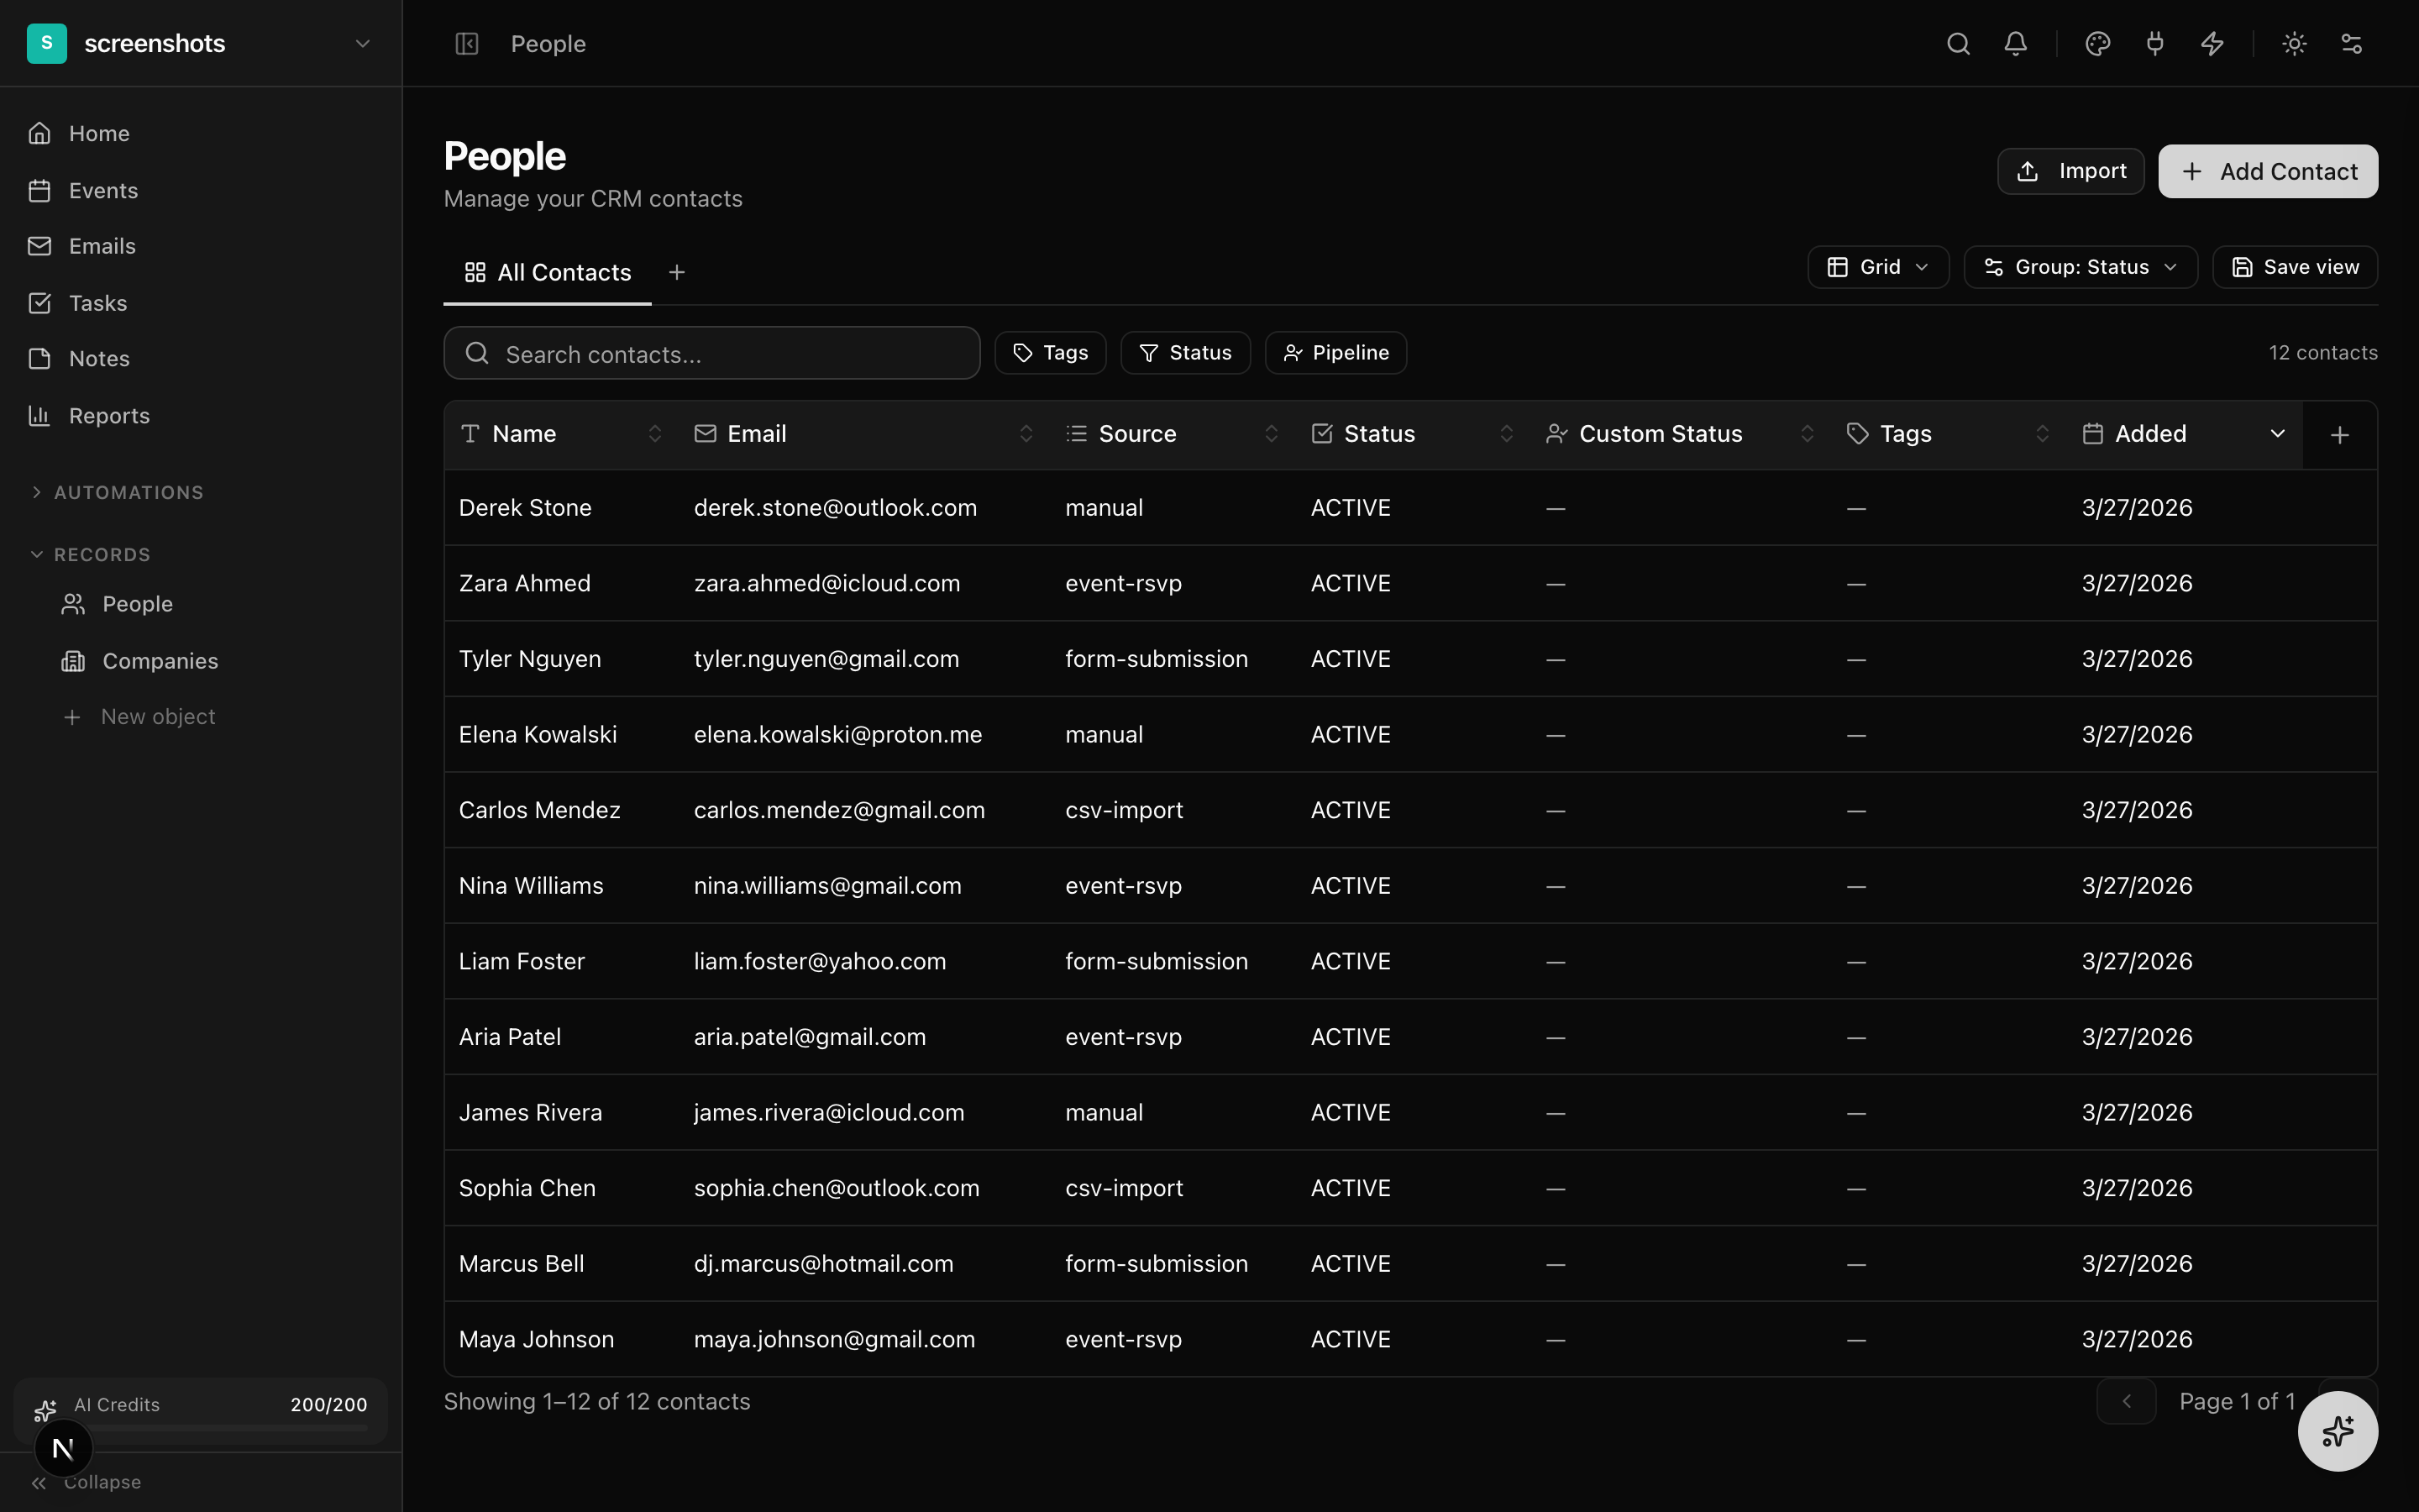2419x1512 pixels.
Task: Click the sidebar panel toggle icon
Action: (x=467, y=44)
